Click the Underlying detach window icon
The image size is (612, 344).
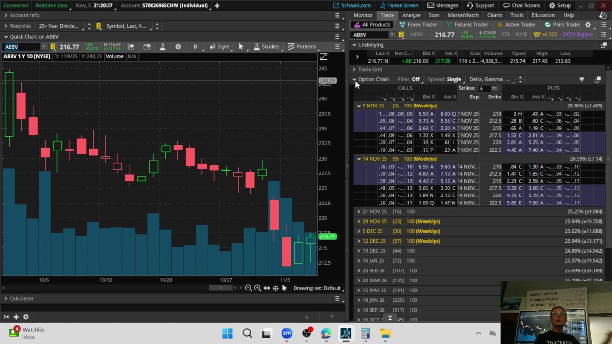pos(603,45)
